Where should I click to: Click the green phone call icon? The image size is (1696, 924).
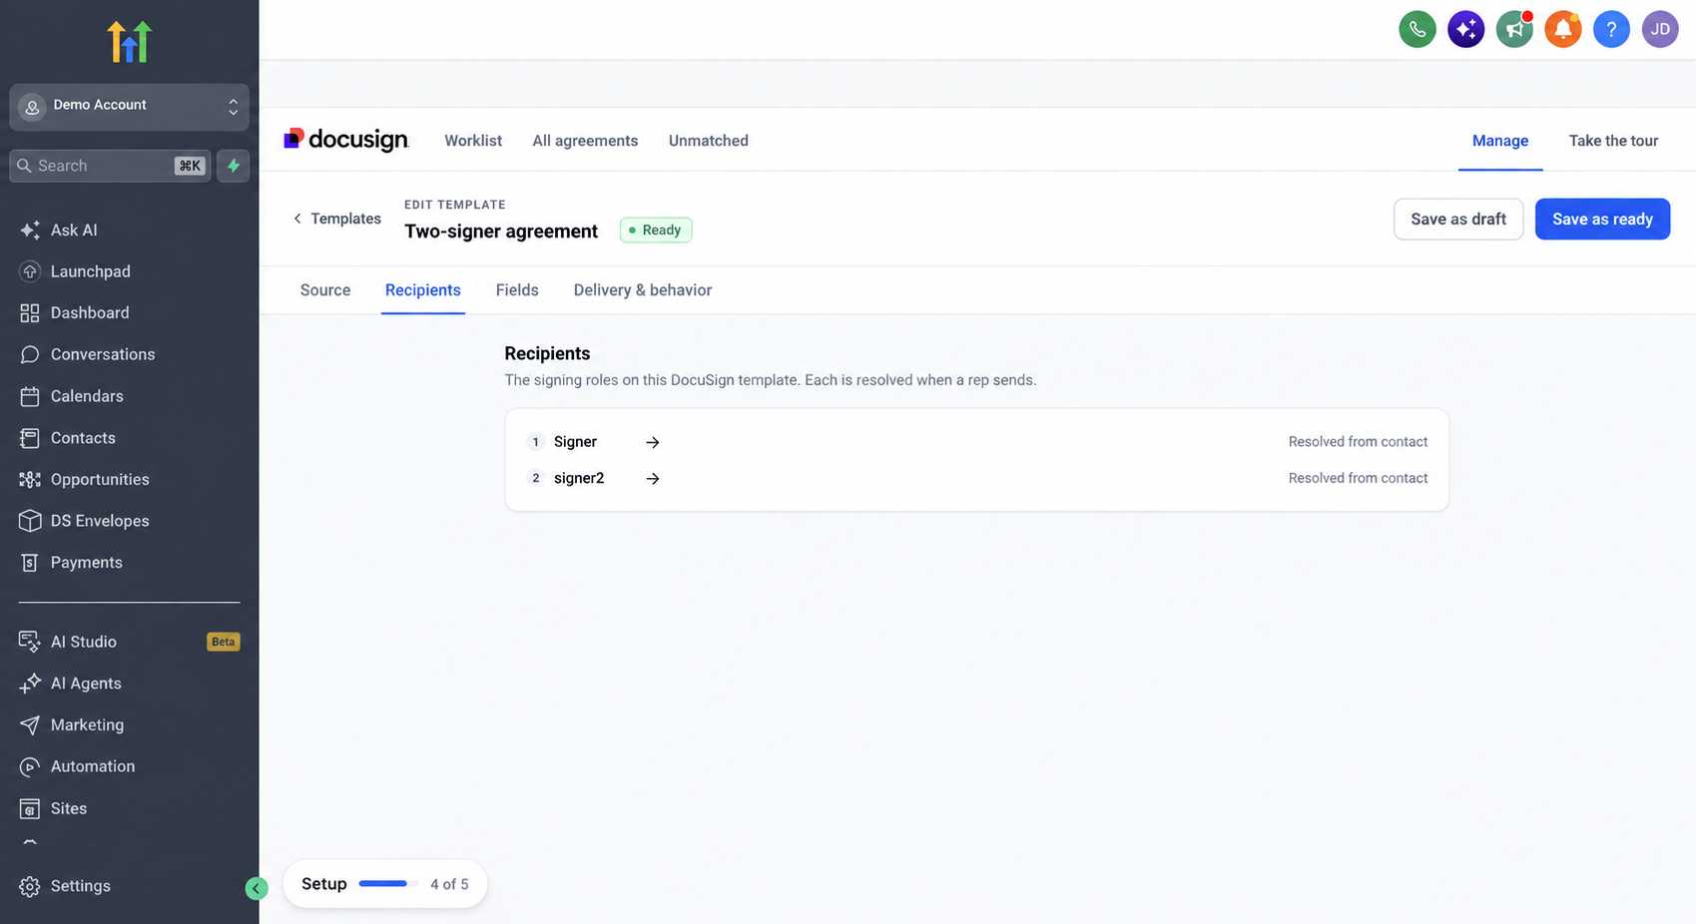(x=1416, y=29)
